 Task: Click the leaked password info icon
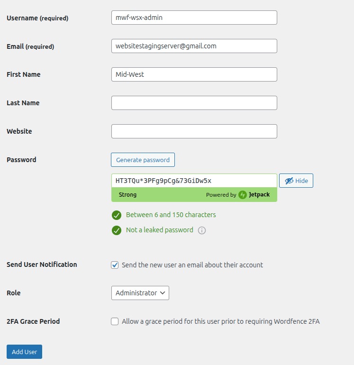(202, 230)
